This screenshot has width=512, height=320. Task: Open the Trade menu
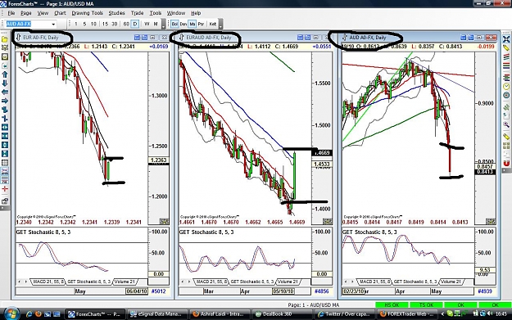[x=137, y=13]
